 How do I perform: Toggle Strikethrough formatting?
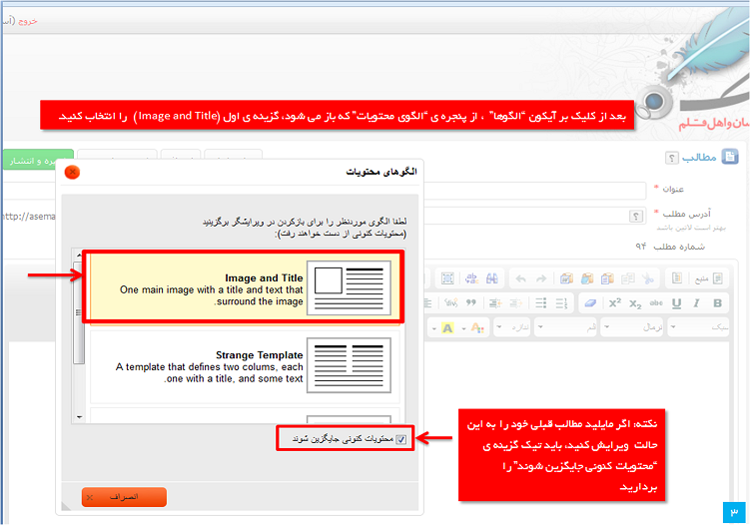coord(656,303)
